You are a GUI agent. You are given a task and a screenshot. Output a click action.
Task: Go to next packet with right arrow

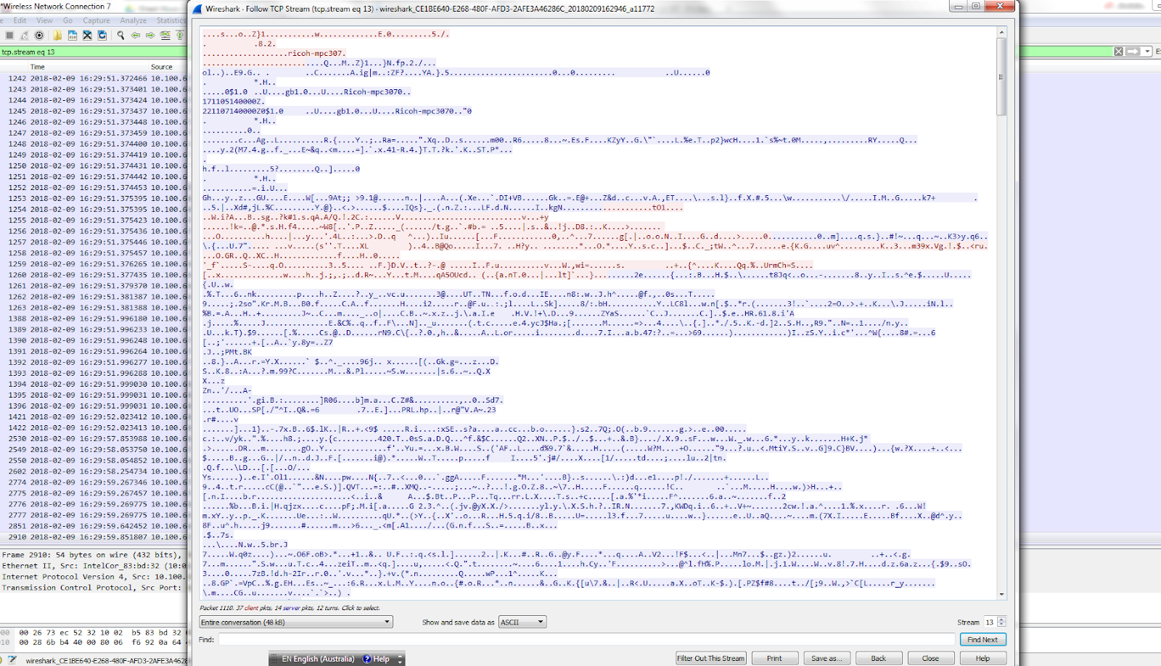tap(150, 35)
